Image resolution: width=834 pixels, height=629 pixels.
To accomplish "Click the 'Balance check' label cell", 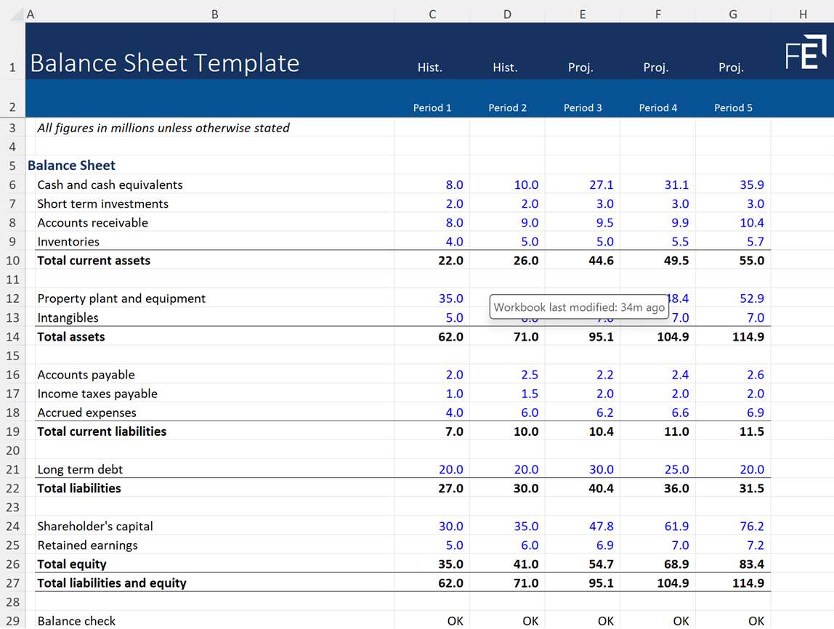I will point(76,621).
